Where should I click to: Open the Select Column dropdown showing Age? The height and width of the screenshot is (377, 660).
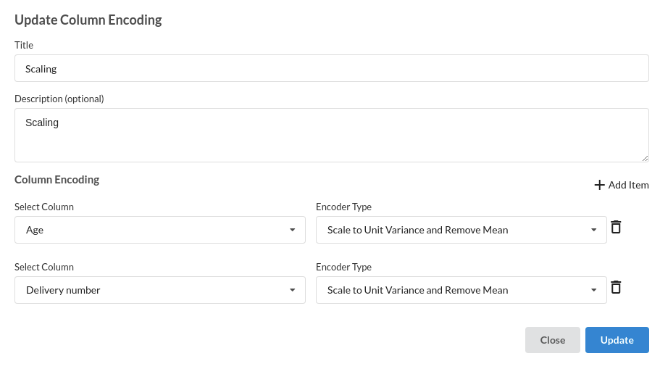[x=160, y=230]
